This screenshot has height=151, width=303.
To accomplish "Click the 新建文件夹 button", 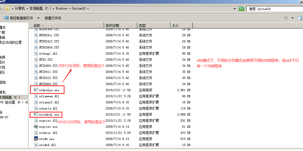I will (x=53, y=18).
